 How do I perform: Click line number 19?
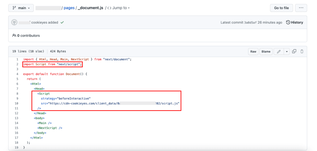(17, 148)
